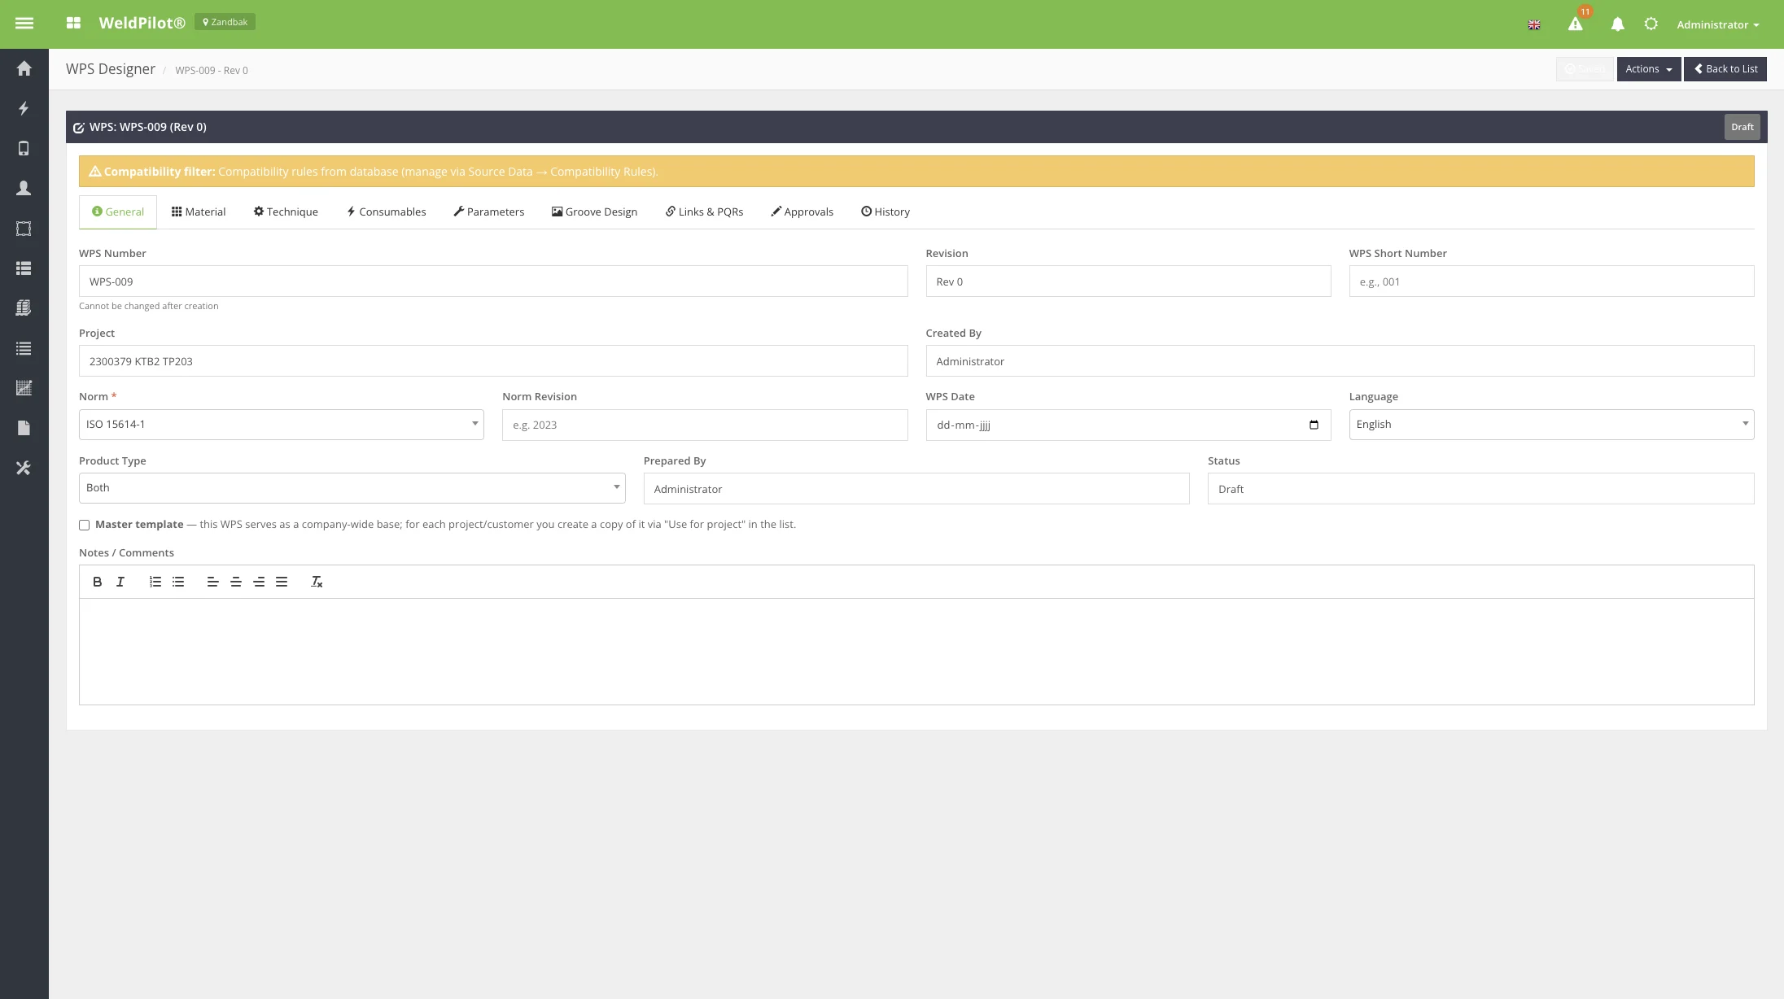Open the Language dropdown set to English

tap(1551, 425)
